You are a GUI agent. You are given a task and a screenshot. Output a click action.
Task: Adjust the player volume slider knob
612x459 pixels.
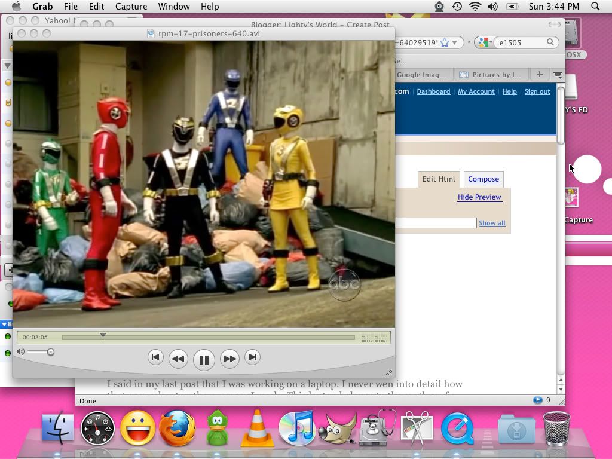50,352
